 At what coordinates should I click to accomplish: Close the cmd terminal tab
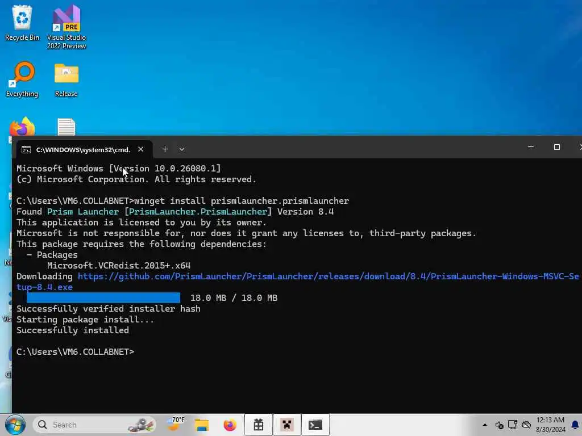tap(141, 149)
